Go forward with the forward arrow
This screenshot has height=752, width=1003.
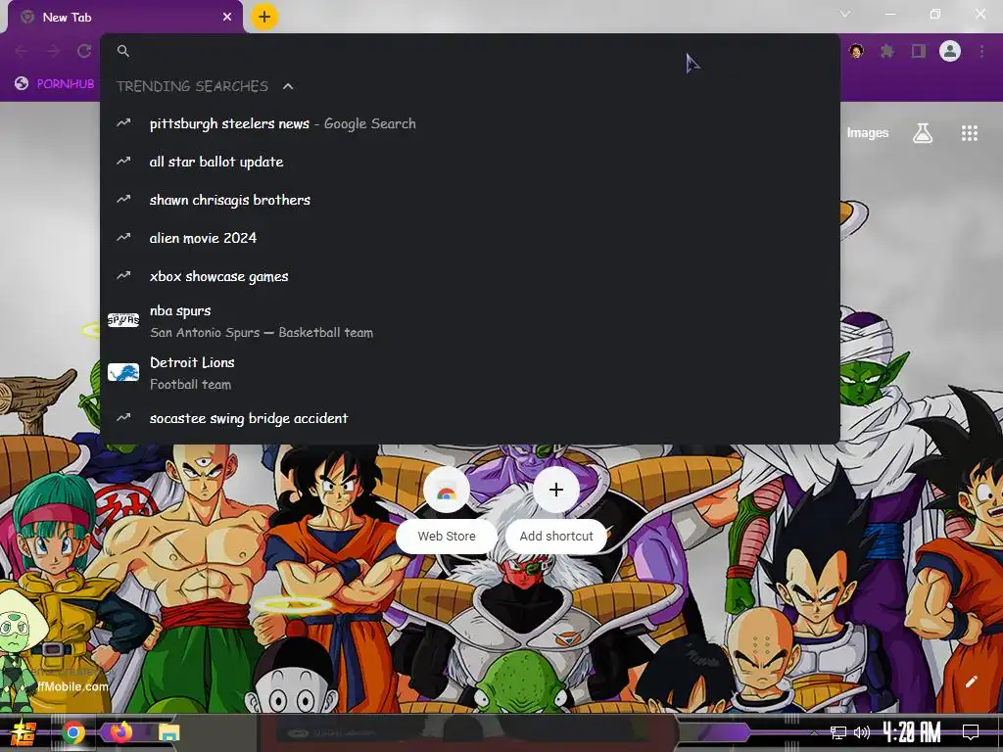pyautogui.click(x=53, y=51)
